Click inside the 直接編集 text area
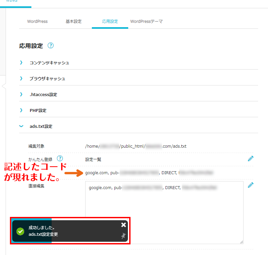Image resolution: width=268 pixels, height=255 pixels. pos(164,212)
